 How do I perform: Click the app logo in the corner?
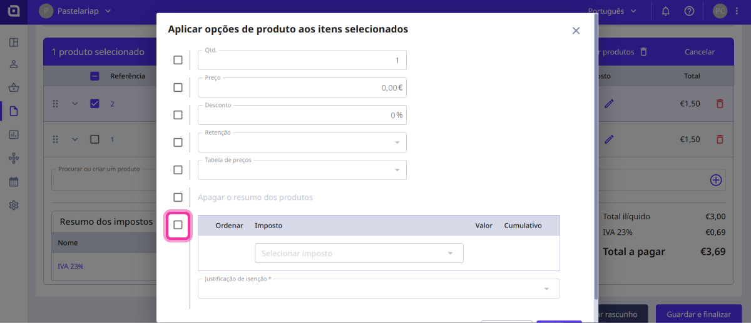point(13,11)
